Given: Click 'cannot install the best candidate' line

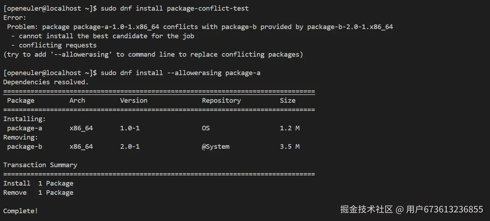Looking at the screenshot, I should [106, 36].
